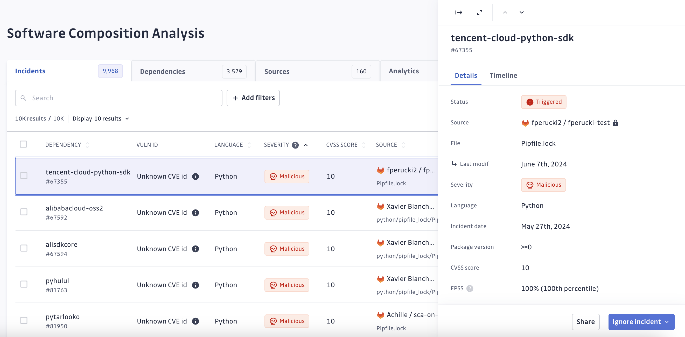Open the Achille / sca-on source link
685x337 pixels.
click(x=412, y=315)
